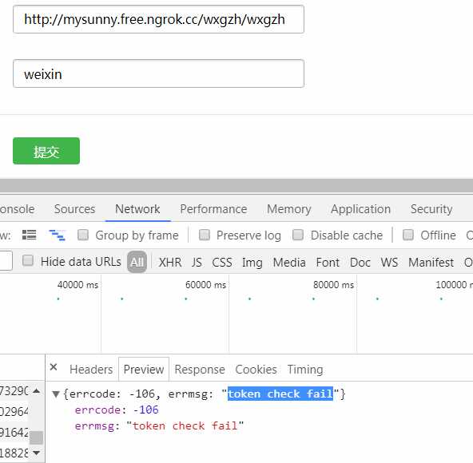473x463 pixels.
Task: Click the request list scroll-up arrow
Action: 36,391
